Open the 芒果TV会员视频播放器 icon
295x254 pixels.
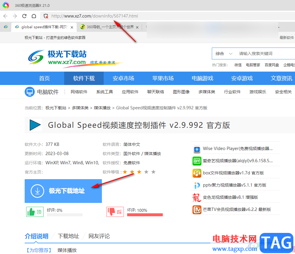click(x=197, y=210)
